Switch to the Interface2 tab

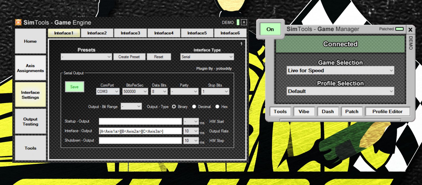click(x=97, y=33)
